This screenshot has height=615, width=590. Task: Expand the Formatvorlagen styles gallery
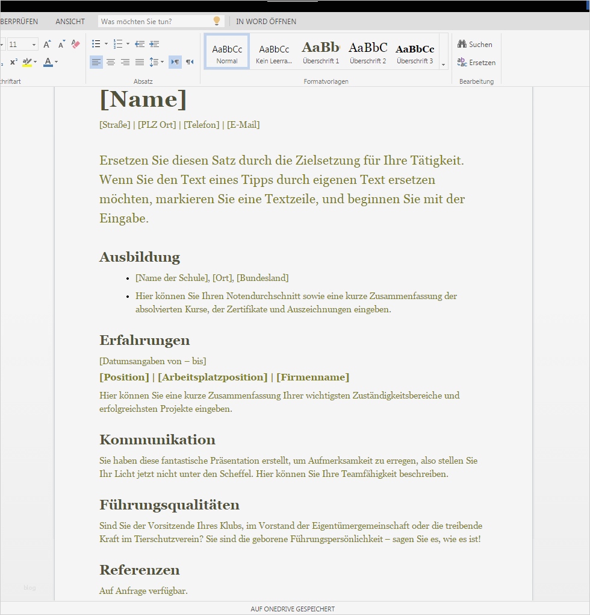443,65
